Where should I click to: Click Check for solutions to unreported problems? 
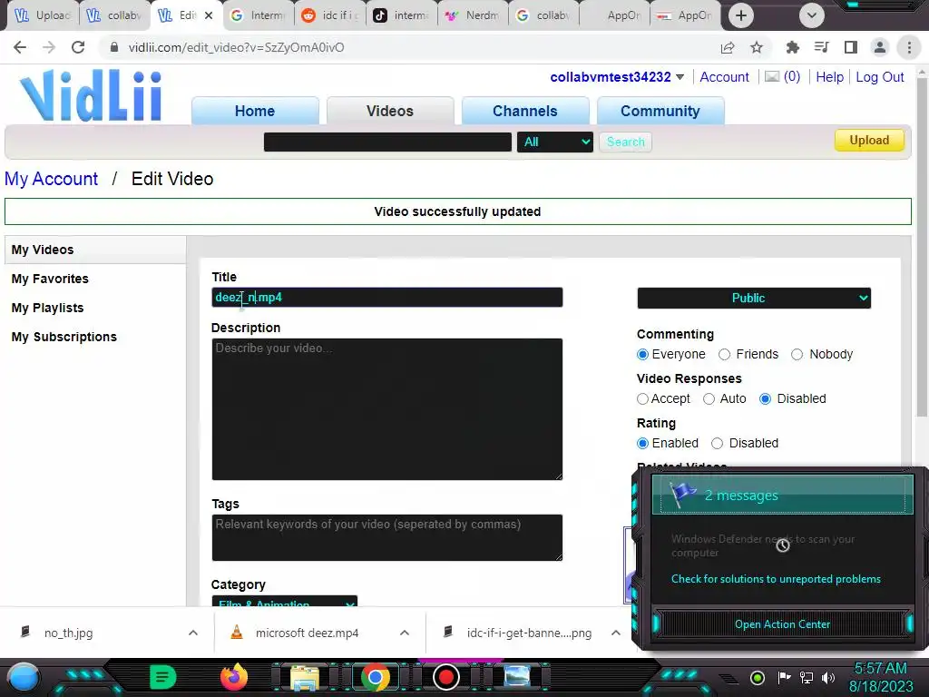coord(776,579)
